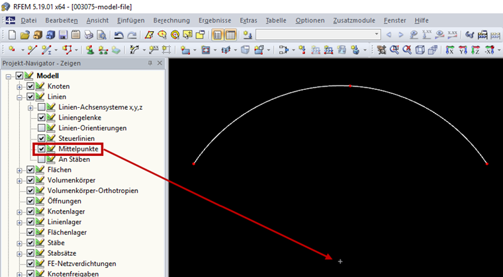Screen dimensions: 503x277
Task: Uncheck the Liniengelenke checkbox
Action: click(x=42, y=118)
